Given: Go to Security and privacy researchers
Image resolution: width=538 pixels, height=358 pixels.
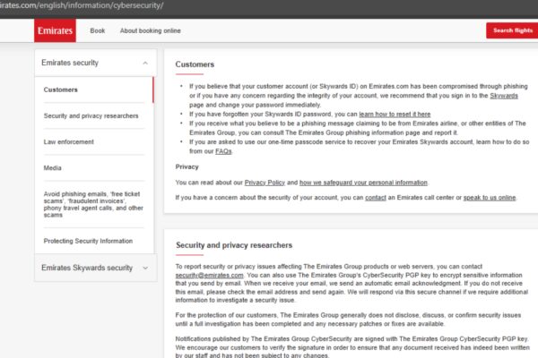Looking at the screenshot, I should (x=91, y=115).
